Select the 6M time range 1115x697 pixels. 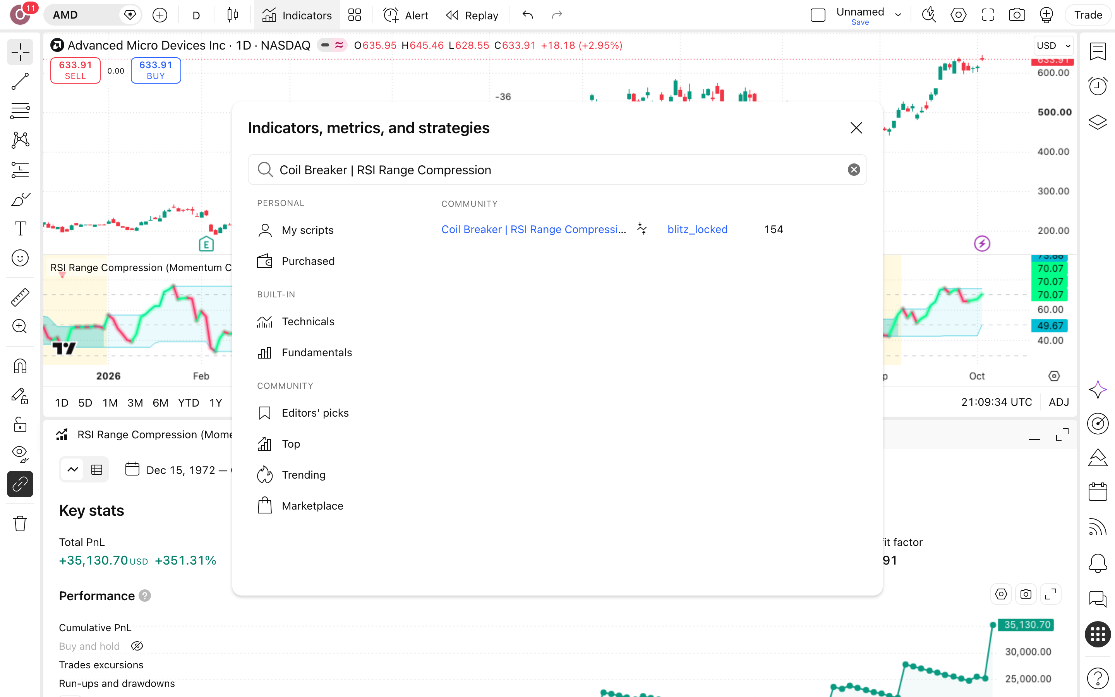tap(160, 402)
